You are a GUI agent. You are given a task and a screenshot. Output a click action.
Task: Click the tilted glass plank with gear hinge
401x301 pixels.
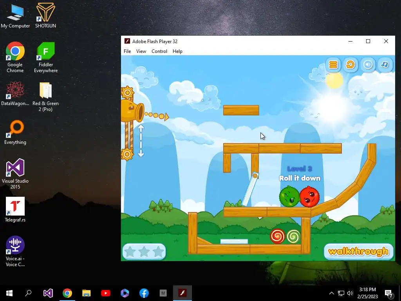250,189
